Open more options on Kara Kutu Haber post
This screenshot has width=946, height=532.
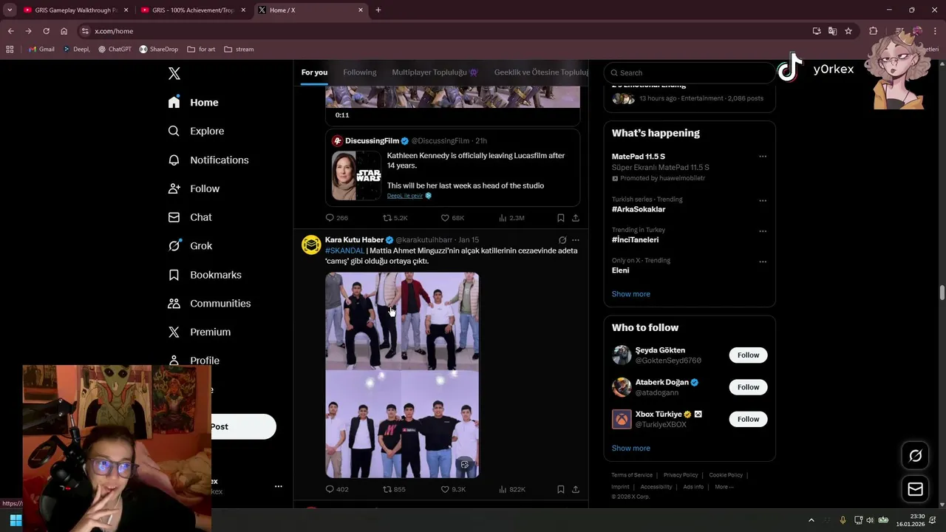point(576,240)
